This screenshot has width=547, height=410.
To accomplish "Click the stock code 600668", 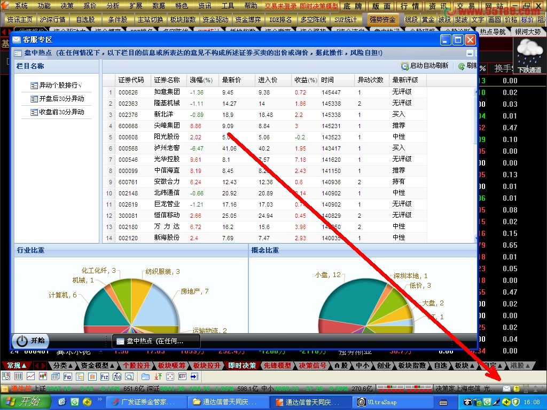I will pyautogui.click(x=128, y=126).
